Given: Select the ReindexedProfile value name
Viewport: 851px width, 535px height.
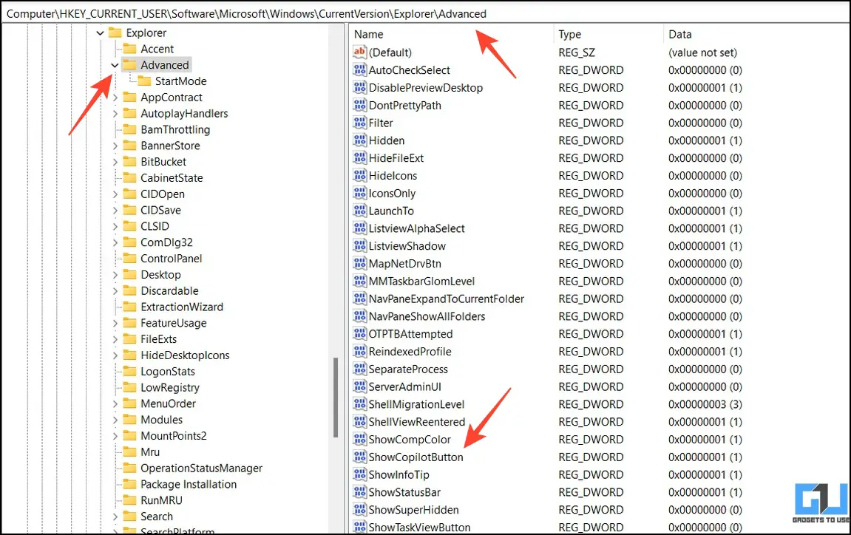Looking at the screenshot, I should [410, 352].
